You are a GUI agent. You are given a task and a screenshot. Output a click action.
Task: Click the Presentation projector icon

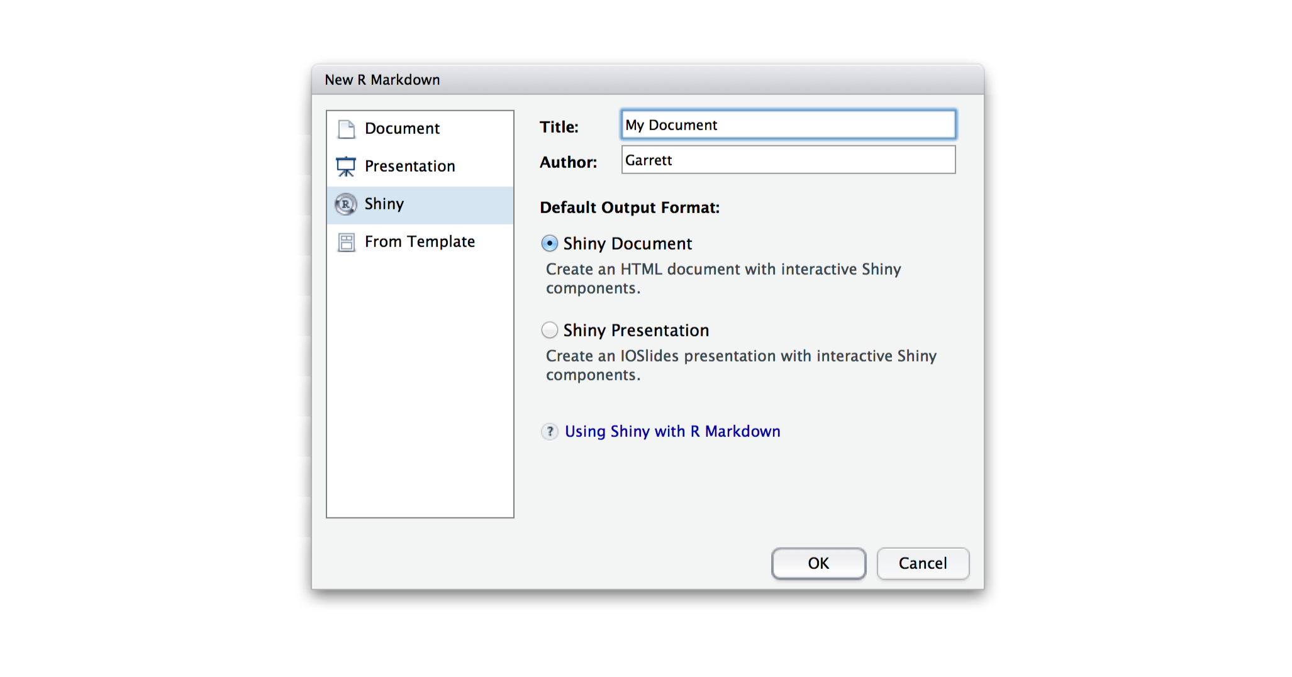pyautogui.click(x=346, y=166)
